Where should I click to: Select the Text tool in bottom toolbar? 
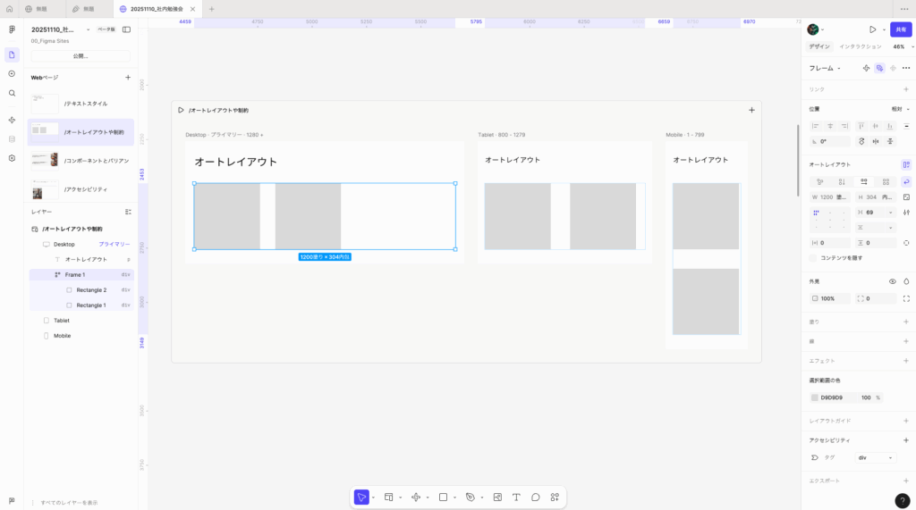click(x=516, y=497)
